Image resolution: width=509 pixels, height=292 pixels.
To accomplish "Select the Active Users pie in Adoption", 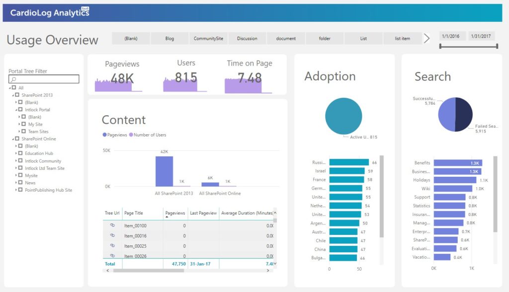I will [x=343, y=116].
